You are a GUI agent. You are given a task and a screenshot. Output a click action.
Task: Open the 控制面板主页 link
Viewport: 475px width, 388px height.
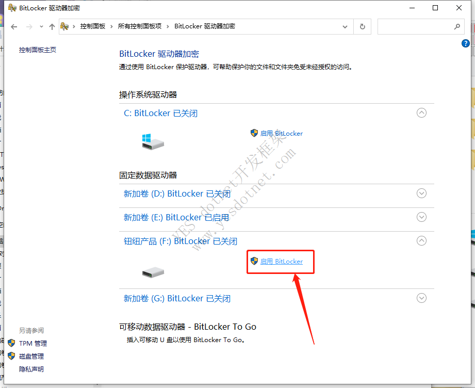(x=38, y=50)
